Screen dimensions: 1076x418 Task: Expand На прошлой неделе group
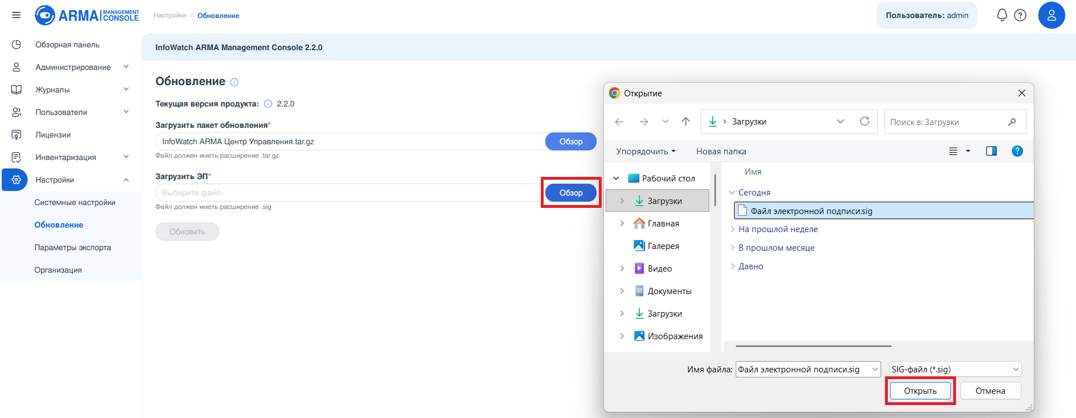coord(732,229)
